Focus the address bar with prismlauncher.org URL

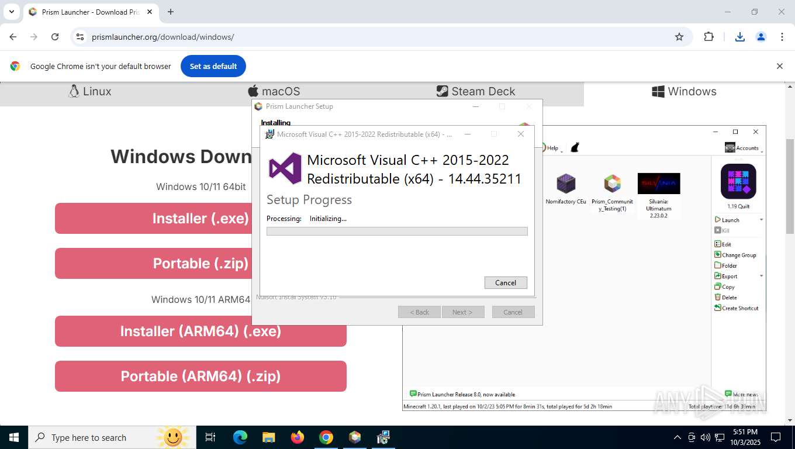(x=374, y=37)
